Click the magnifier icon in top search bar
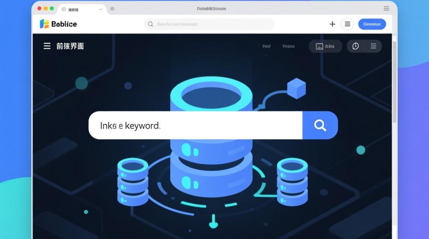 tap(150, 24)
